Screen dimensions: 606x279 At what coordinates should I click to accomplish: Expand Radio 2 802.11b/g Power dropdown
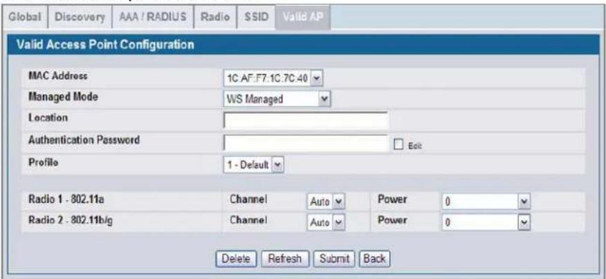tap(485, 222)
